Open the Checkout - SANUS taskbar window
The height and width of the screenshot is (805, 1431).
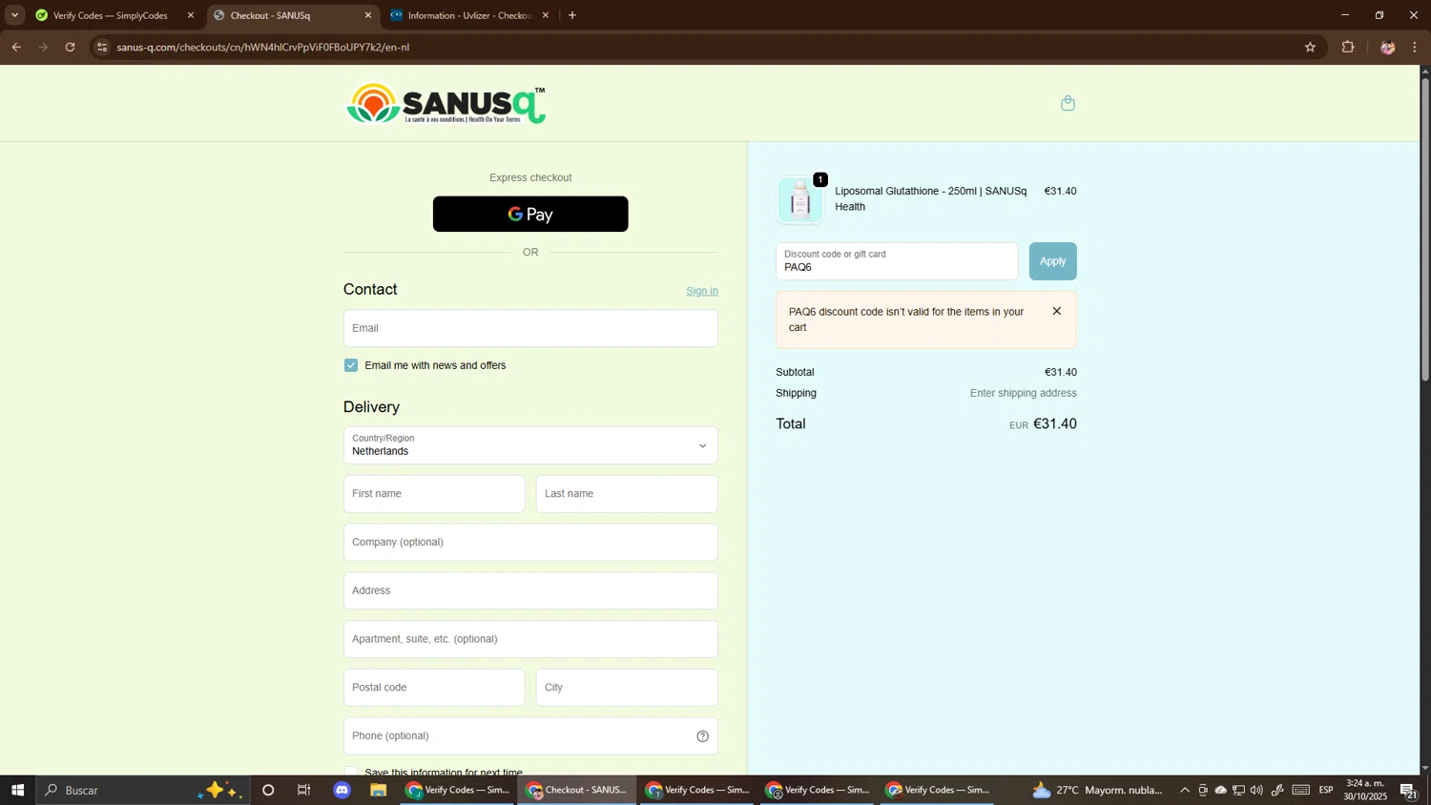click(x=578, y=790)
